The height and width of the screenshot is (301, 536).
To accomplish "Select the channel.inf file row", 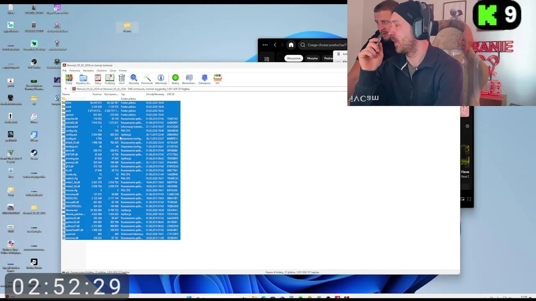I will pyautogui.click(x=121, y=127).
